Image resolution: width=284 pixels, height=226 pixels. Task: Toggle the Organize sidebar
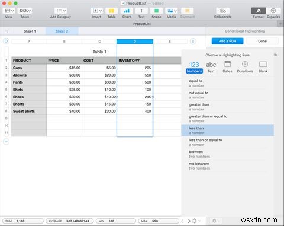pos(273,11)
